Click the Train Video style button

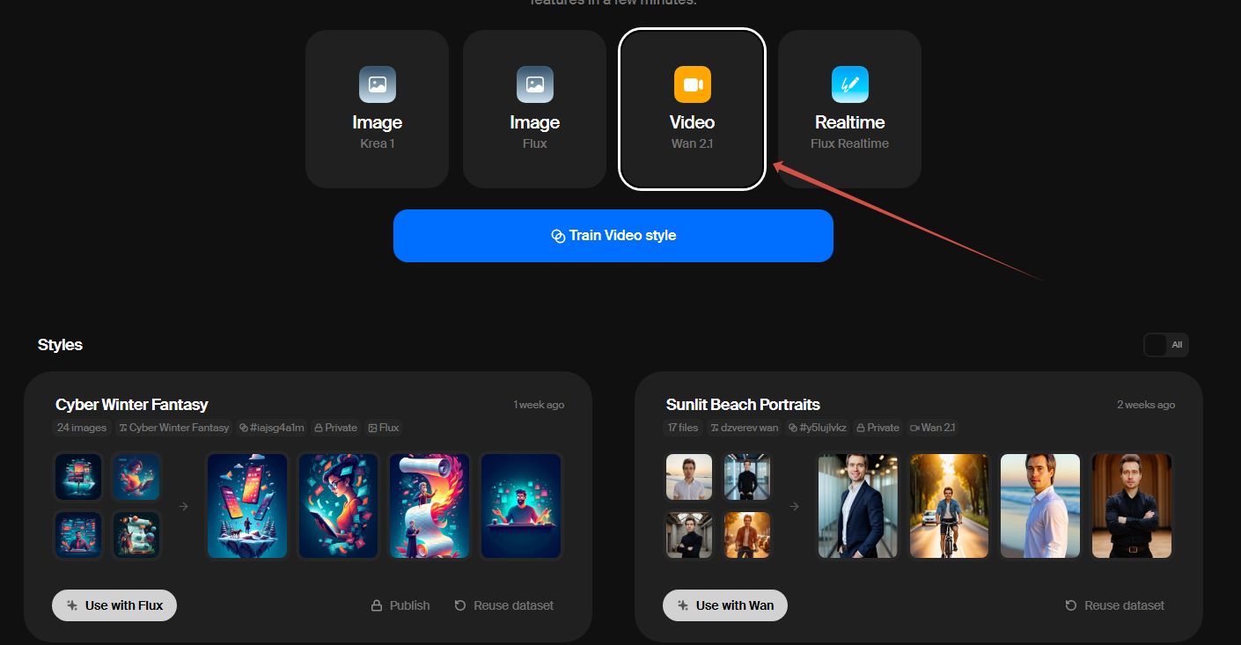(x=613, y=236)
